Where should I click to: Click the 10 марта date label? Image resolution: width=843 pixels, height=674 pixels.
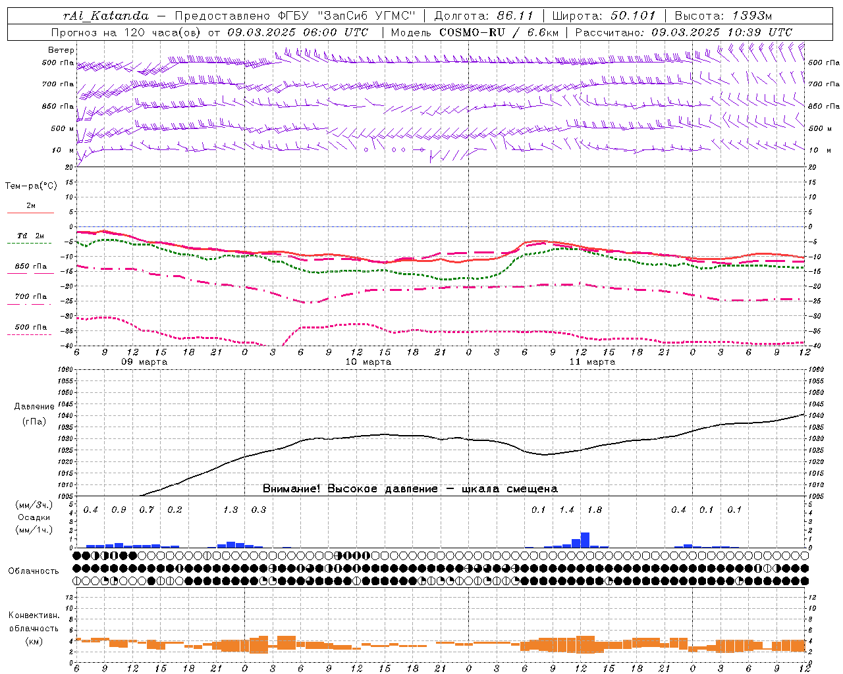pos(369,362)
